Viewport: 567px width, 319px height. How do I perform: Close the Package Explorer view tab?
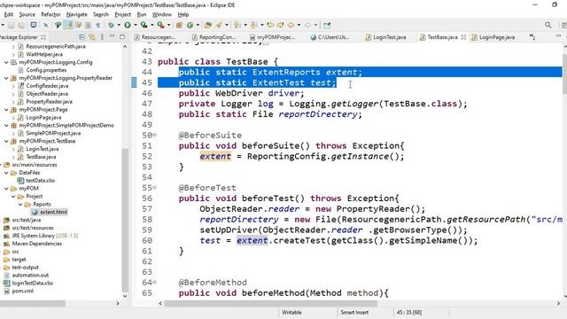[x=43, y=37]
